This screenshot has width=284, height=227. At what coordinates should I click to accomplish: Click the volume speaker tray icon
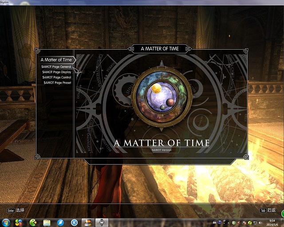click(260, 223)
